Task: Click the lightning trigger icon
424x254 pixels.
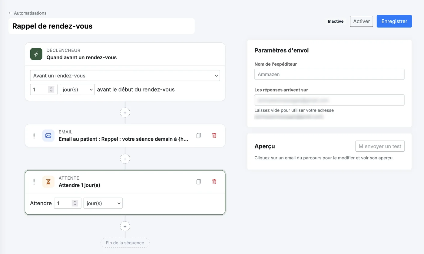Action: tap(36, 54)
